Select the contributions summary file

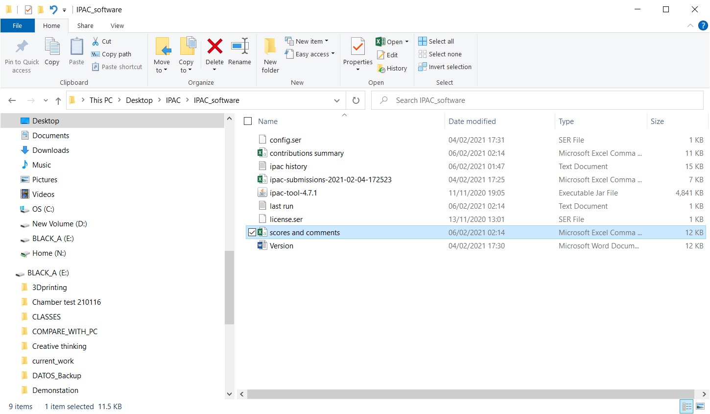307,153
